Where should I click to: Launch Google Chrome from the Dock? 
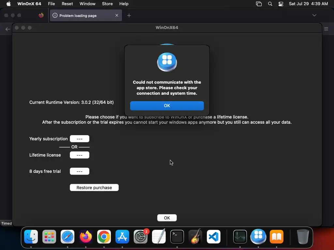pyautogui.click(x=104, y=236)
